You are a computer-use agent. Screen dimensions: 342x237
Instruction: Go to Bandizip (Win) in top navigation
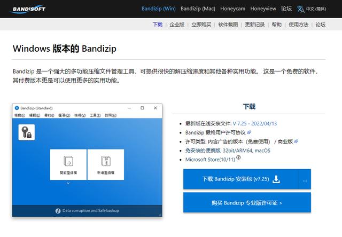159,9
